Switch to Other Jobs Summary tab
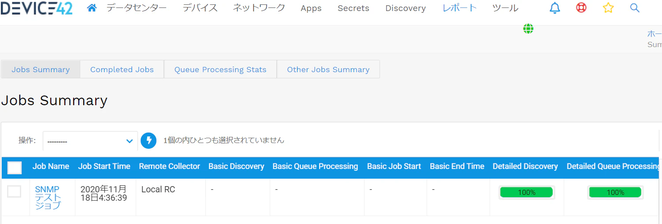The width and height of the screenshot is (662, 224). coord(328,70)
